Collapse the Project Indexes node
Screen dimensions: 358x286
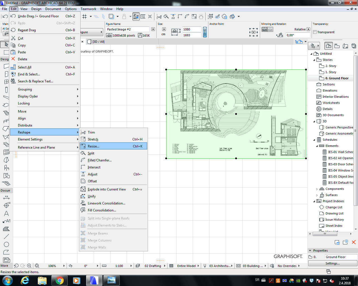pos(314,201)
